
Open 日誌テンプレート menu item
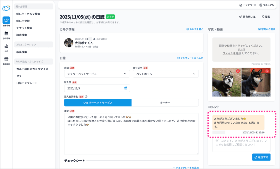pyautogui.click(x=27, y=83)
